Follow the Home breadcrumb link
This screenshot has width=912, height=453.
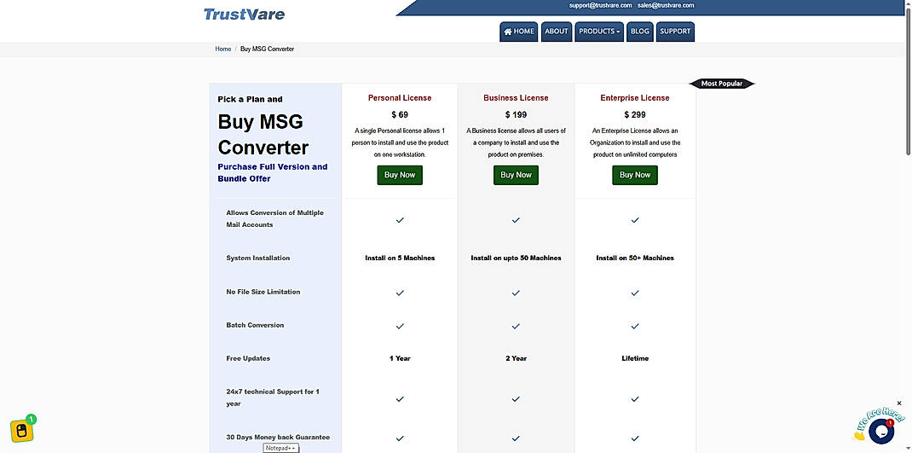(x=222, y=49)
